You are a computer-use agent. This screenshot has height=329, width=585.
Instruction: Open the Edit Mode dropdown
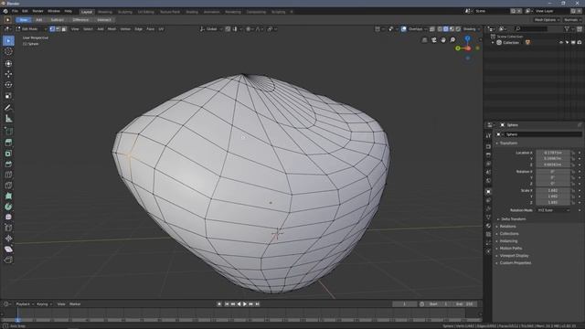click(31, 29)
